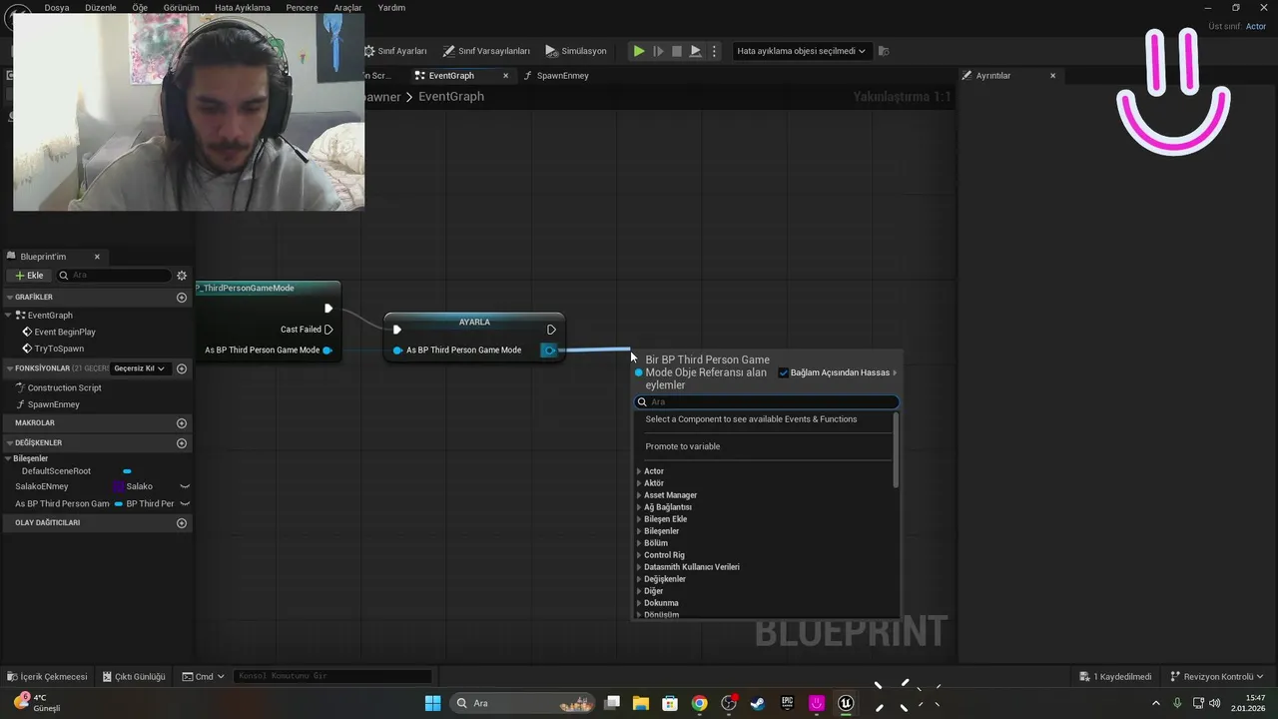
Task: Open the Dosya menu
Action: coord(57,7)
